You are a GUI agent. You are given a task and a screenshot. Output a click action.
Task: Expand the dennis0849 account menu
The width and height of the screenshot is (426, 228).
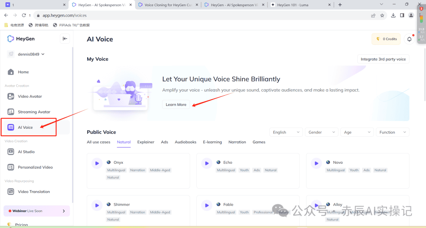31,54
